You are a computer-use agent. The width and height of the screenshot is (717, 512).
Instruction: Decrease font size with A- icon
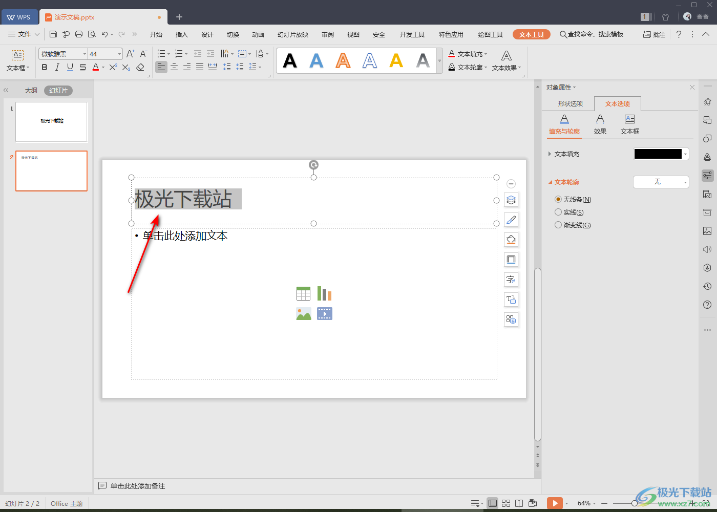point(144,54)
